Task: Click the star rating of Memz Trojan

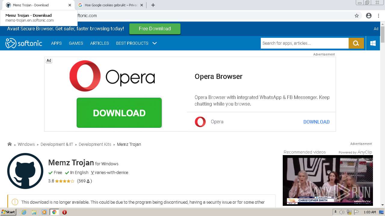Action: click(x=65, y=181)
